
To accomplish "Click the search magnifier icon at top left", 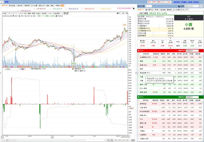I will pos(1,2).
